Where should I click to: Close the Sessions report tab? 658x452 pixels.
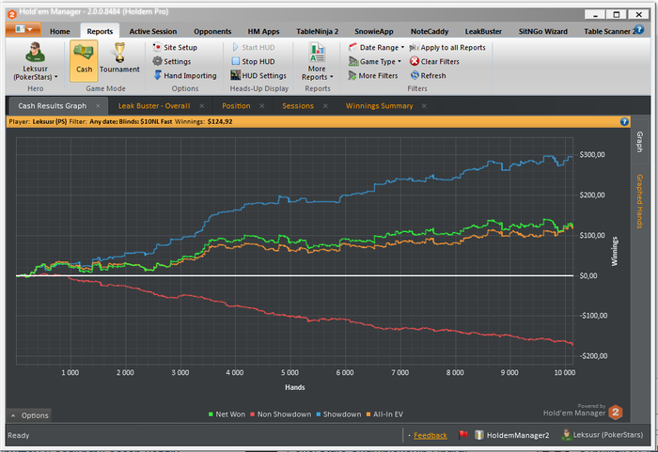coord(325,106)
